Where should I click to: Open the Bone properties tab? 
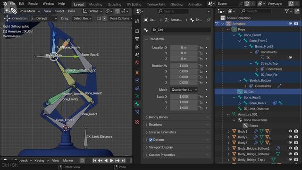tap(137, 104)
